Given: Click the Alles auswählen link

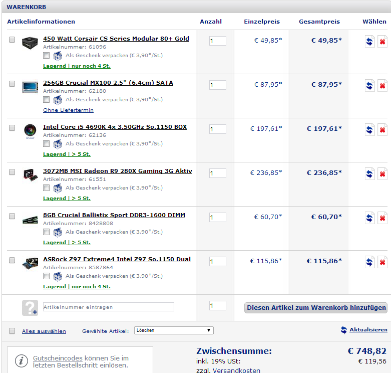Looking at the screenshot, I should tap(44, 331).
